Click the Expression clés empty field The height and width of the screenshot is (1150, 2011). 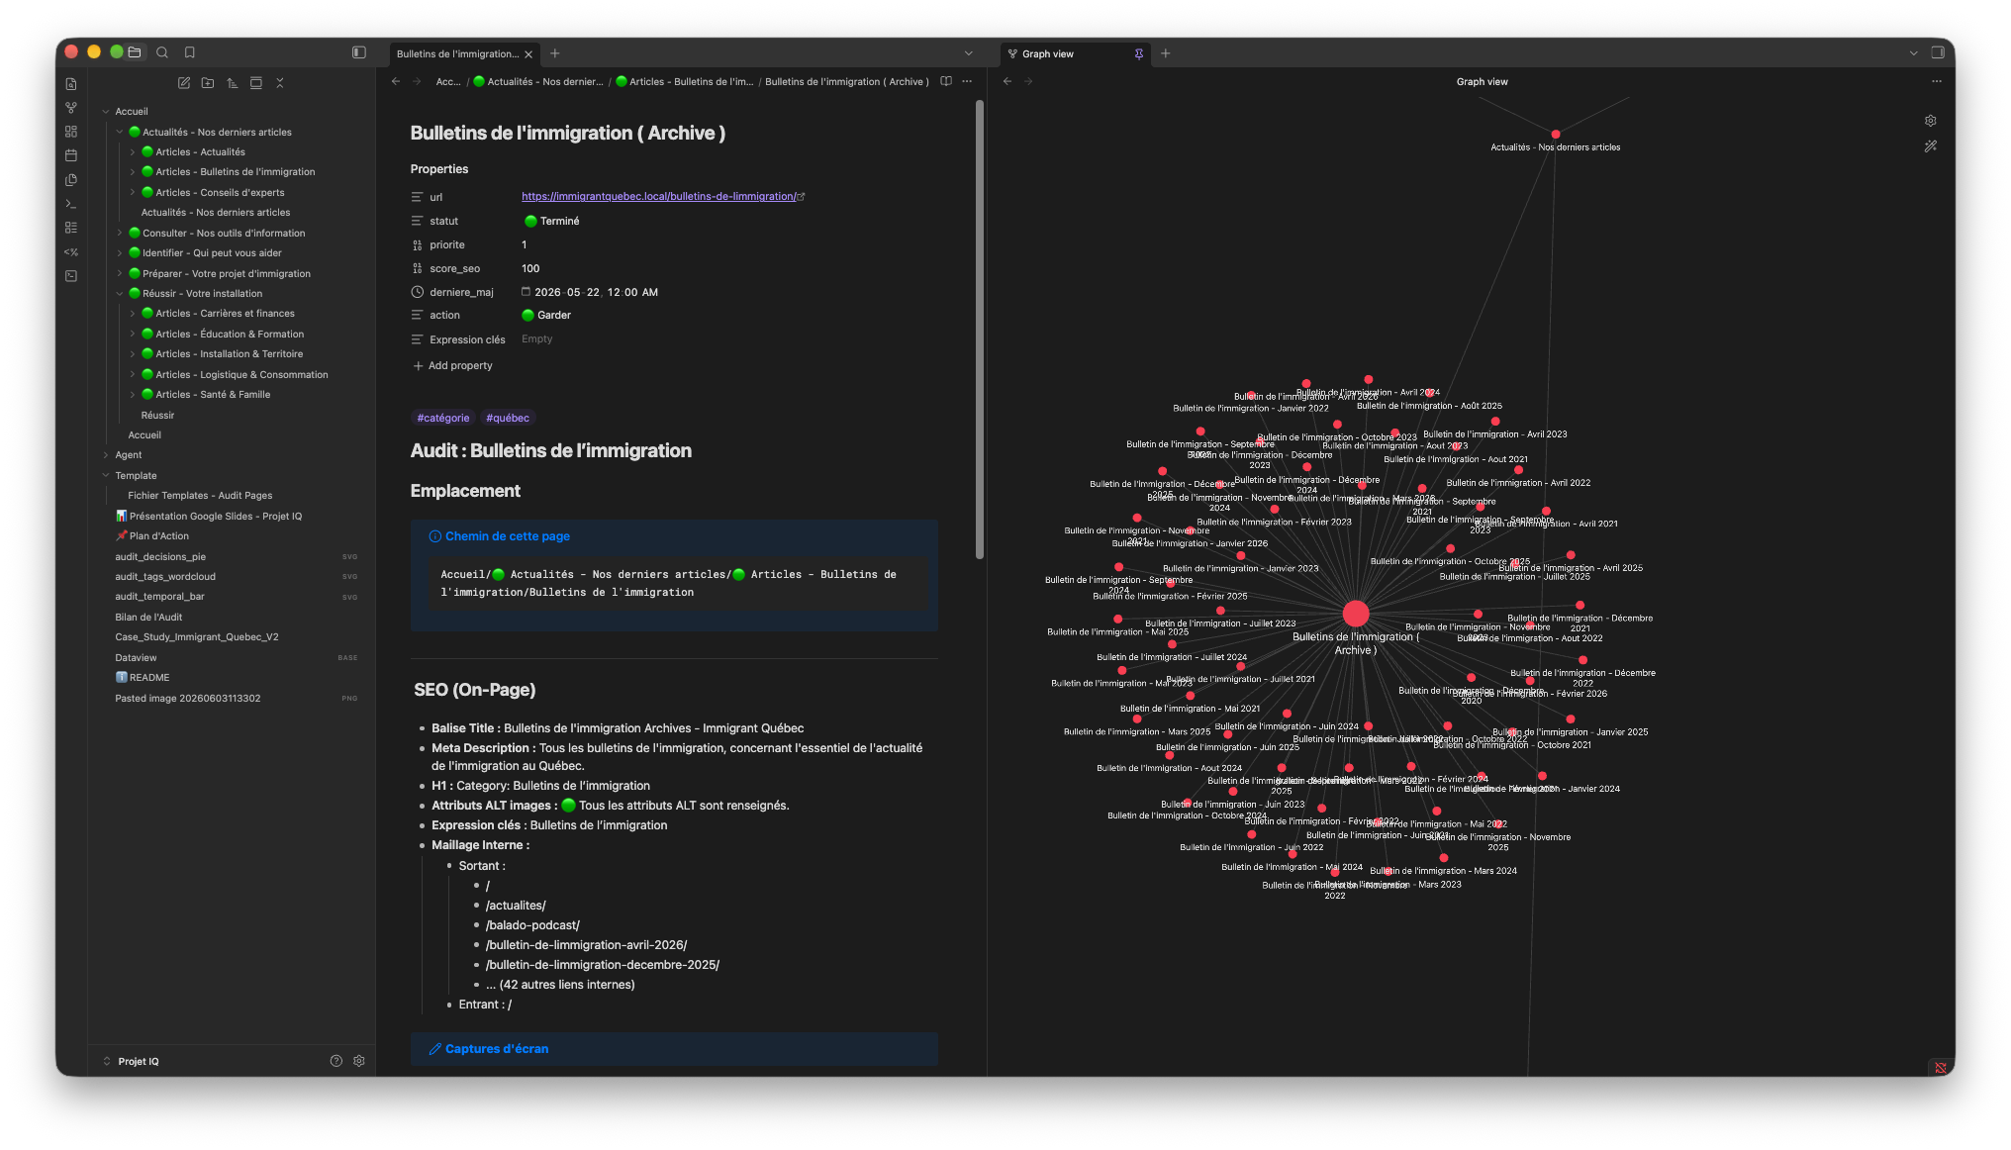tap(728, 339)
